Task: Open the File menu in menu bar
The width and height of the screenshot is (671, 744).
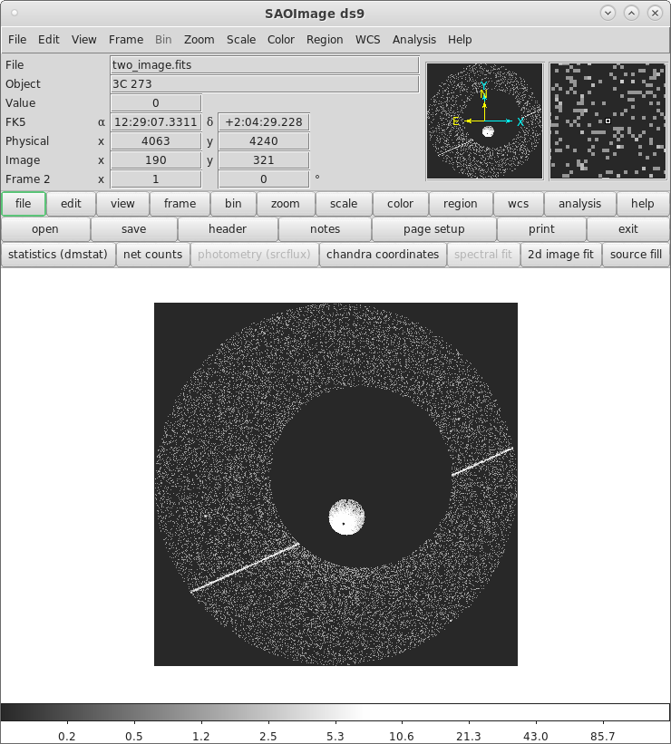Action: pos(17,40)
